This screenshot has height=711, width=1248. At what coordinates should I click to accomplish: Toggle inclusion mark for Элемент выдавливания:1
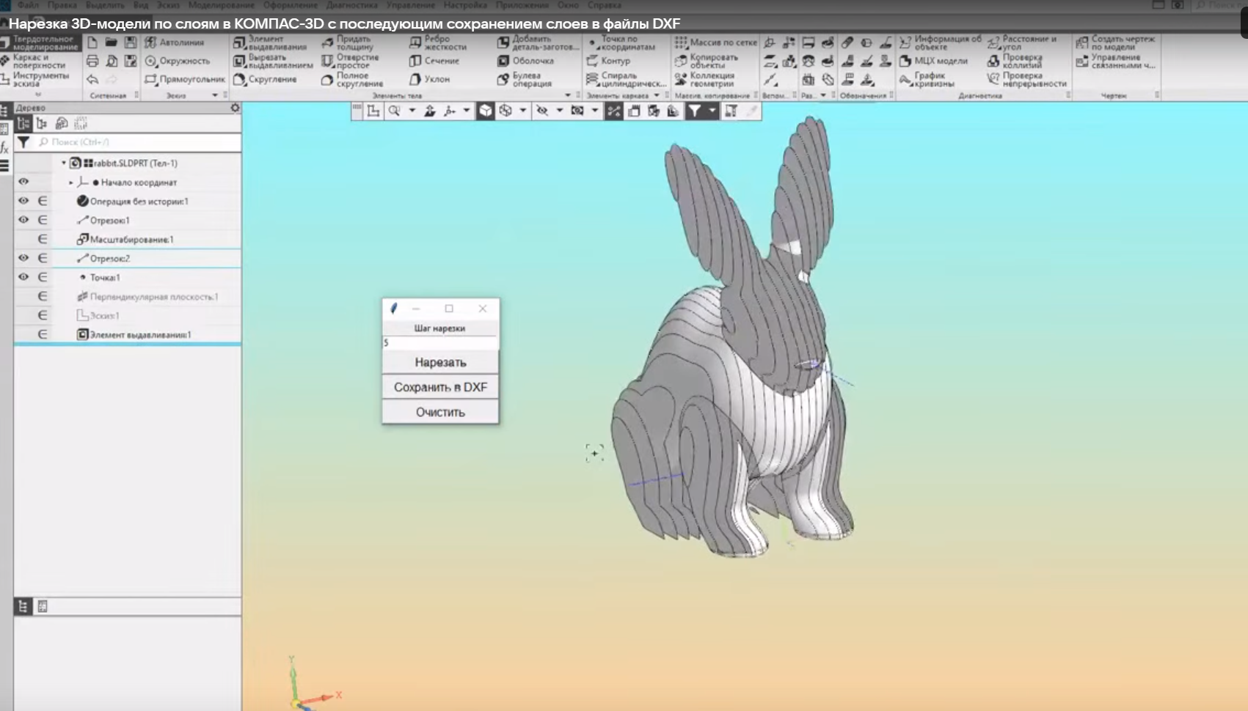click(x=43, y=334)
